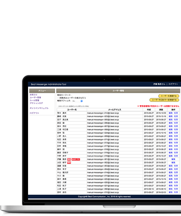Click the CSV download button above the table
This screenshot has width=181, height=216.
[x=73, y=106]
